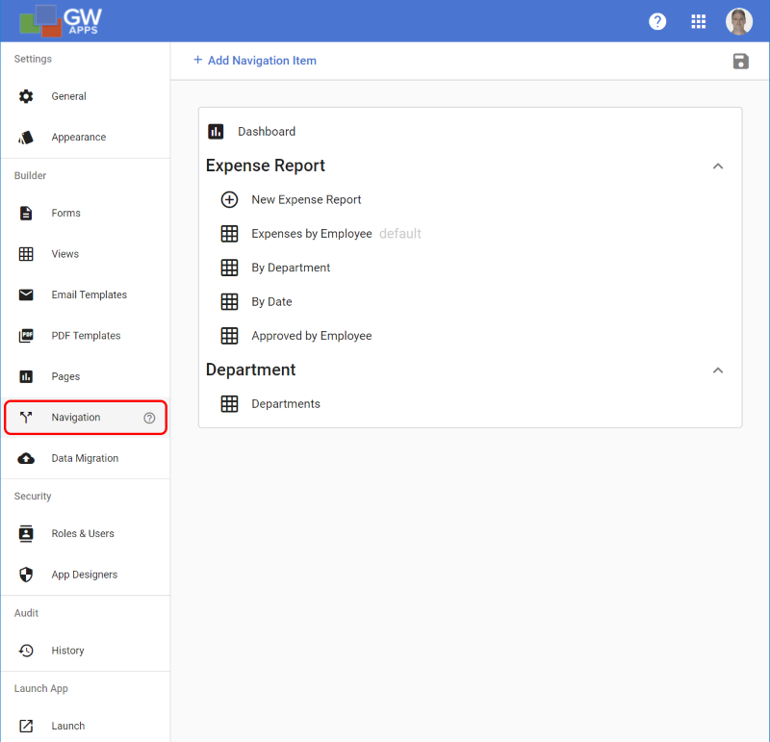770x742 pixels.
Task: Open the help question mark icon in header
Action: pos(657,21)
